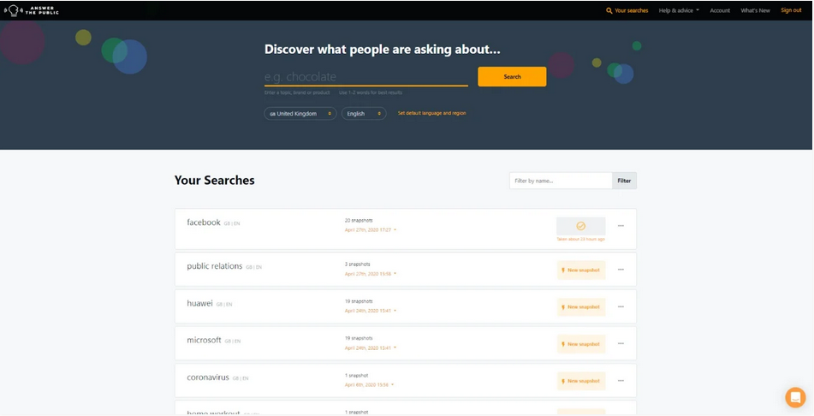Click Set default language and region

(432, 113)
